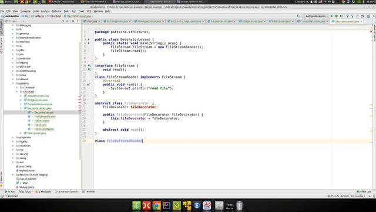Open IntelliJ IDEA icon in the dock

pyautogui.click(x=167, y=206)
